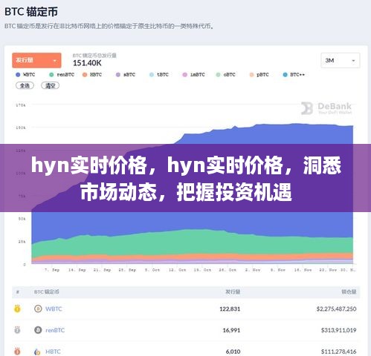The image size is (371, 356).
Task: Click the 全选 select-all button
Action: pyautogui.click(x=25, y=86)
